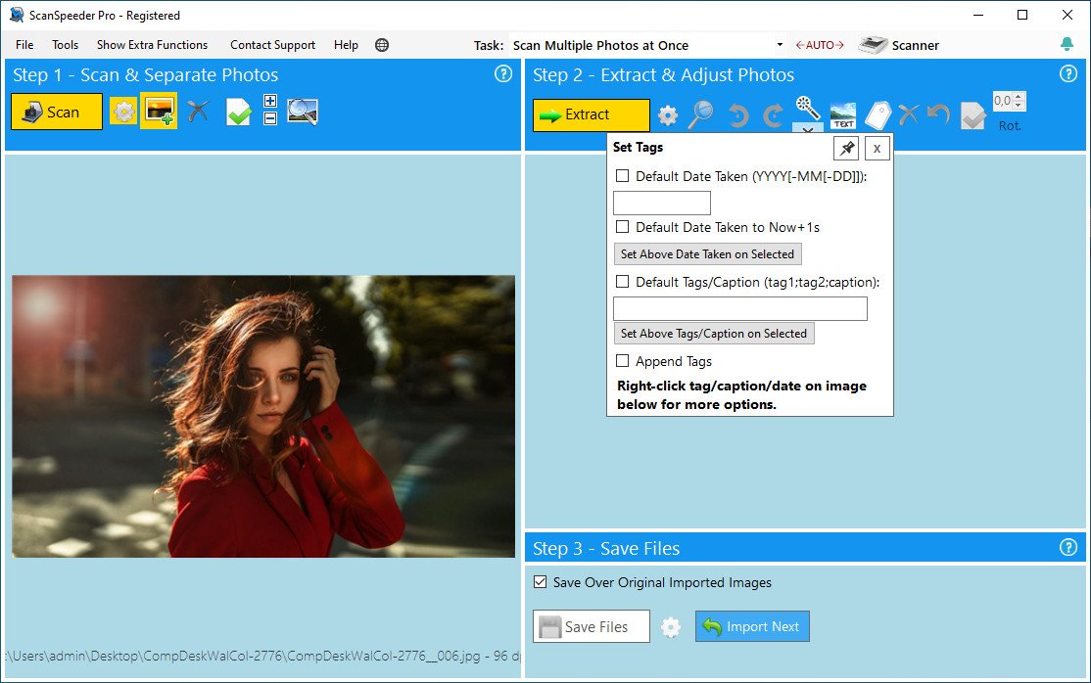Viewport: 1091px width, 683px height.
Task: Click the import image icon in Step 1
Action: tap(159, 112)
